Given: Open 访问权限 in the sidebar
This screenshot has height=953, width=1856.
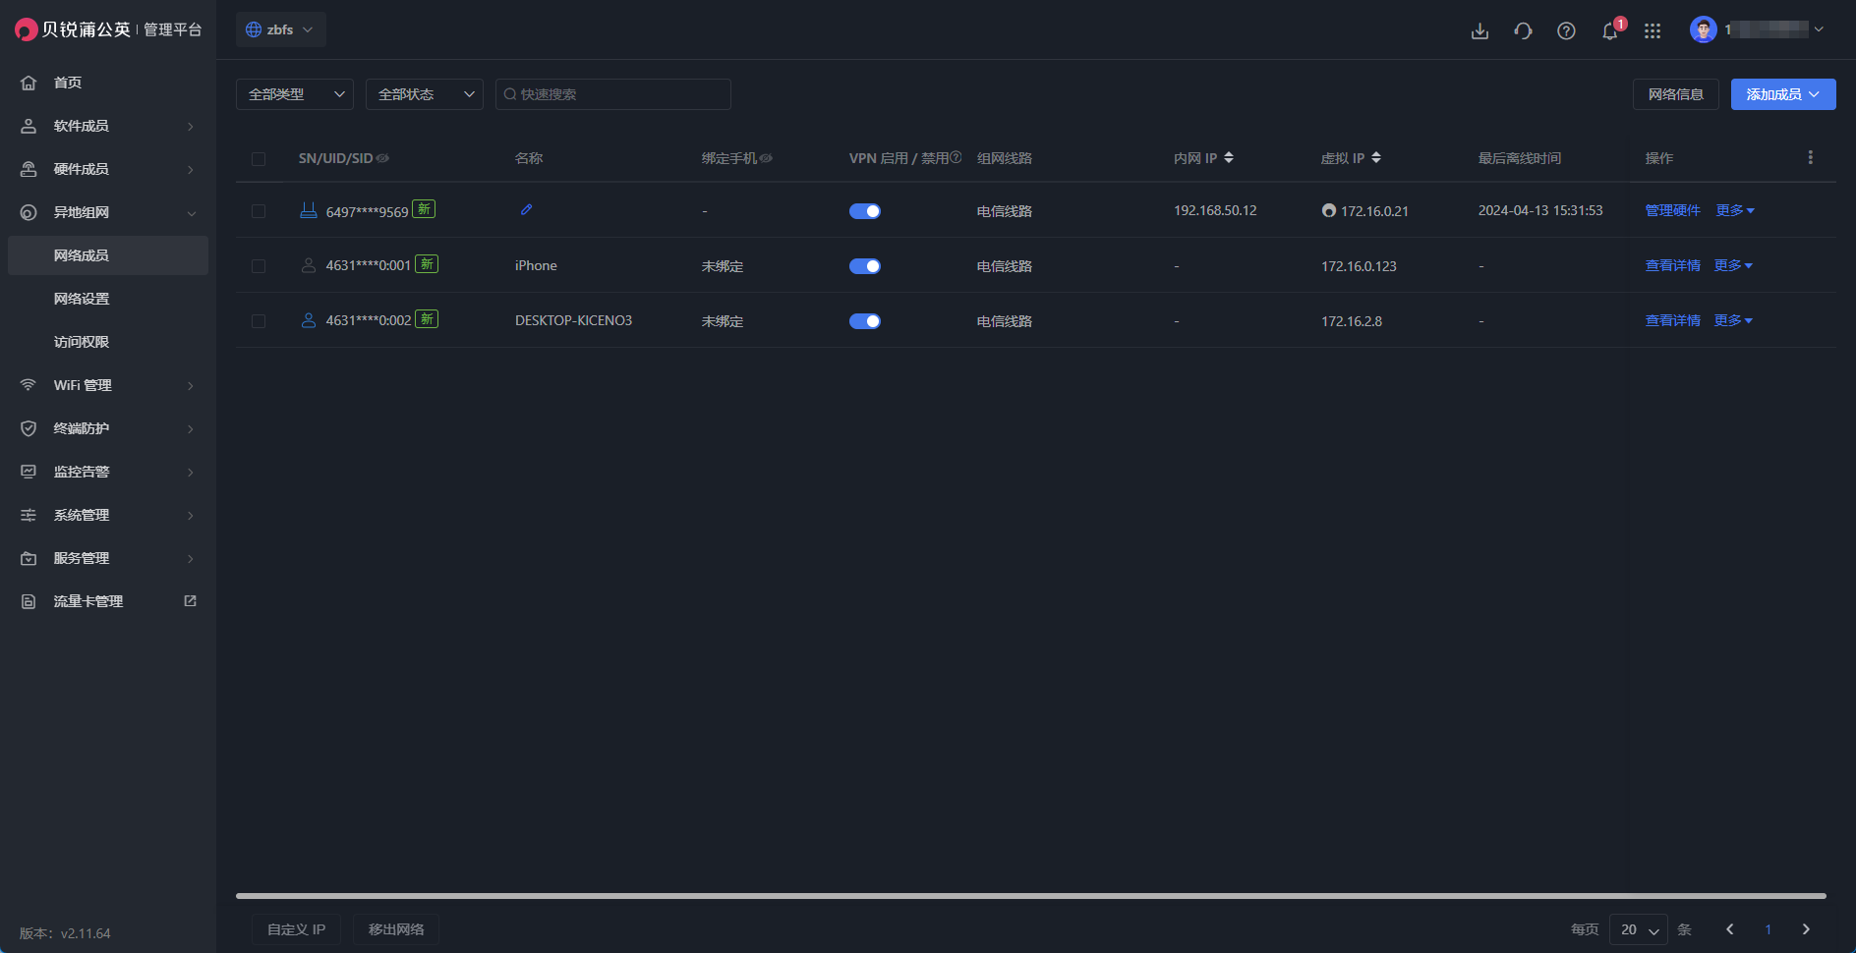Looking at the screenshot, I should 82,342.
